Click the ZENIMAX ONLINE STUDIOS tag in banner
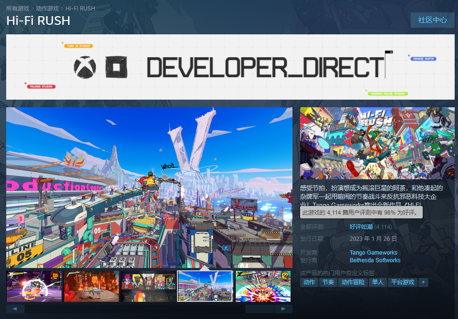The height and width of the screenshot is (319, 458). 387,93
